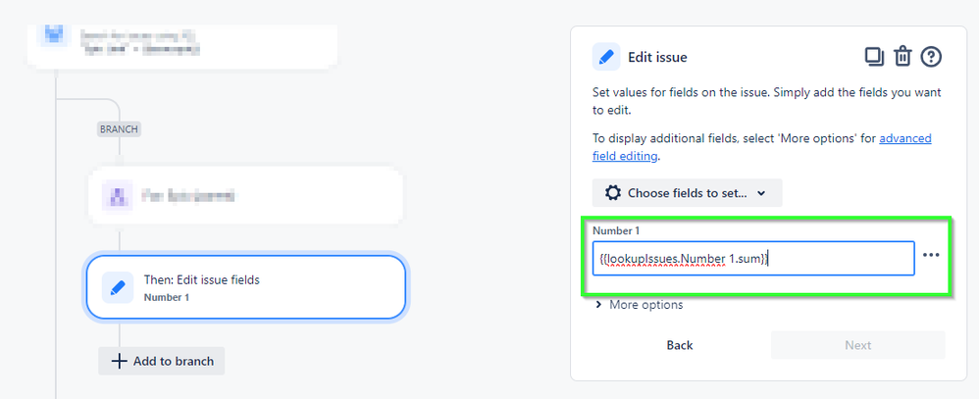This screenshot has width=979, height=399.
Task: Click pencil icon in Edit issue fields node
Action: [x=118, y=287]
